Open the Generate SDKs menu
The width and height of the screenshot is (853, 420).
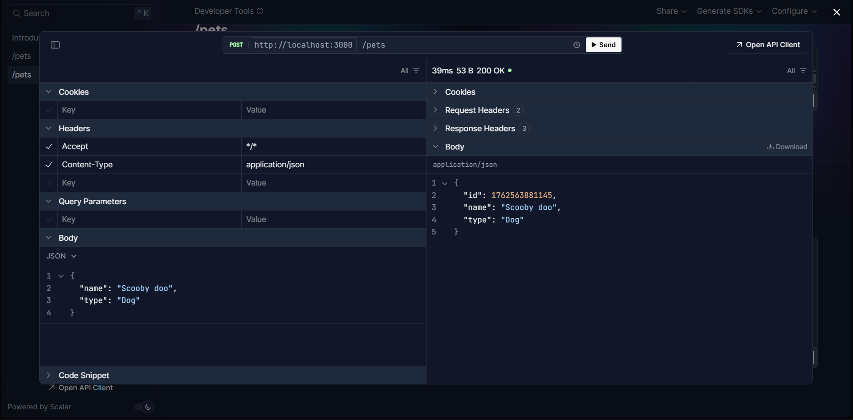click(x=729, y=11)
